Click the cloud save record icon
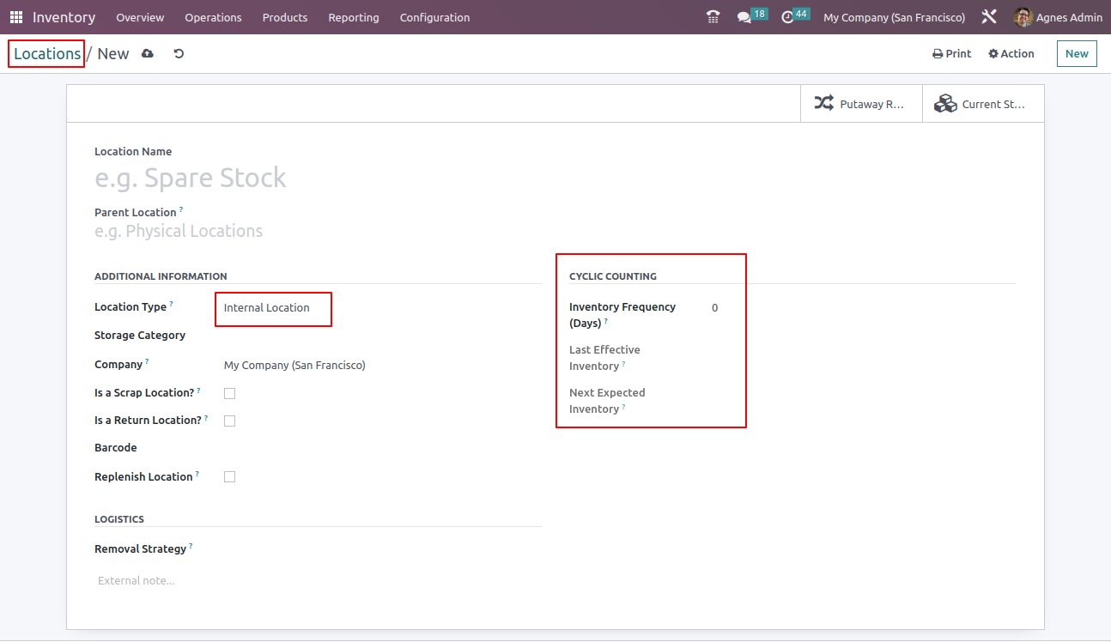This screenshot has height=642, width=1111. 148,53
